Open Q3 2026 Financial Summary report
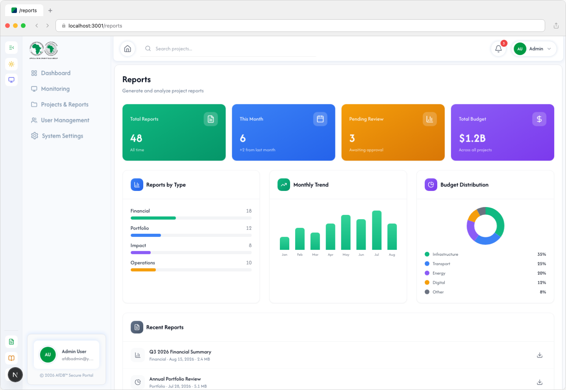The image size is (566, 390). (x=338, y=355)
